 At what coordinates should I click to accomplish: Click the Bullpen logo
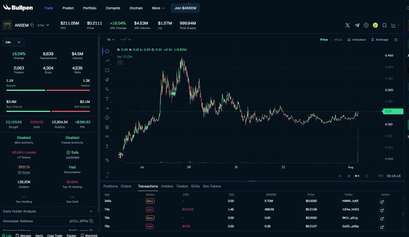pyautogui.click(x=18, y=8)
